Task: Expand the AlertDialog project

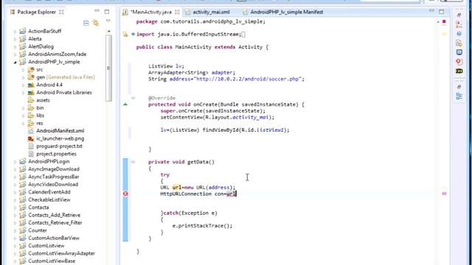Action: pyautogui.click(x=15, y=46)
